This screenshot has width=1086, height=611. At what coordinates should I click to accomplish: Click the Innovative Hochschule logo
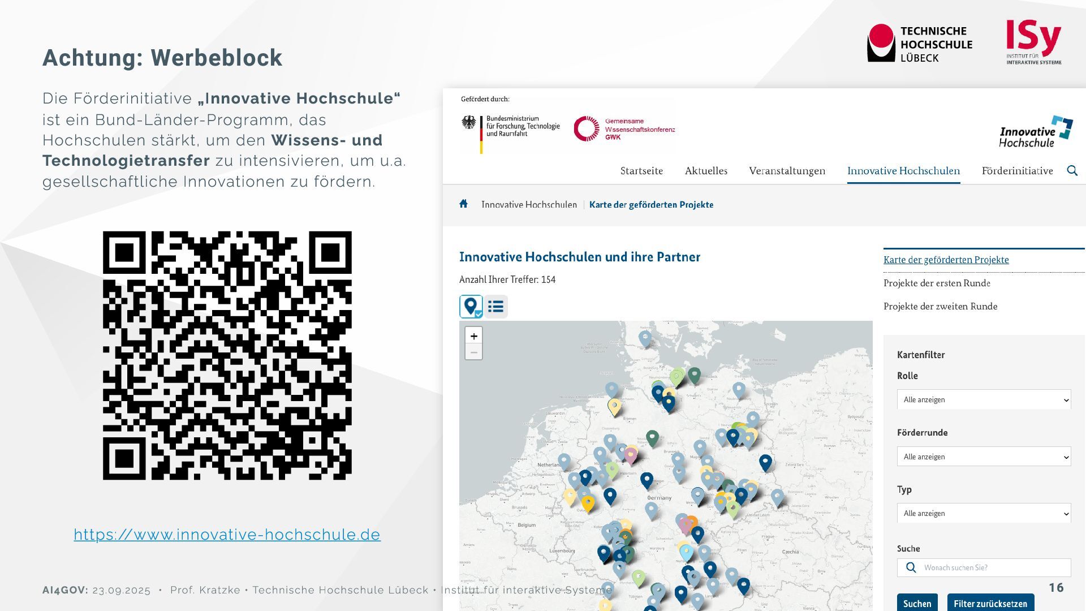1035,132
